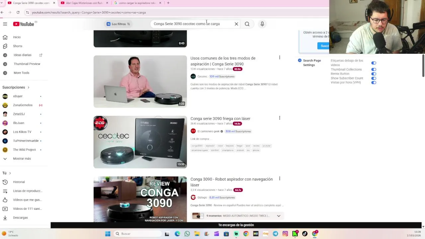The height and width of the screenshot is (239, 425).
Task: Click The Wild Project channel avatar
Action: (x=5, y=150)
